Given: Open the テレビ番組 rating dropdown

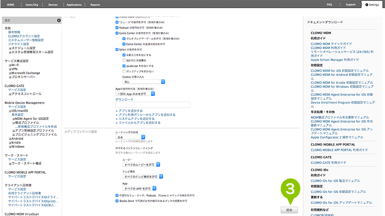Looking at the screenshot, I should (x=142, y=176).
